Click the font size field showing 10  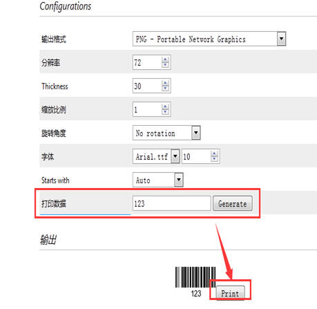(196, 156)
